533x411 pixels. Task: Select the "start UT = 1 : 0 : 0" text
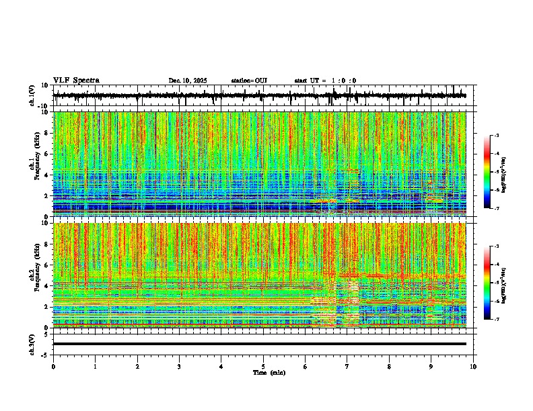(x=325, y=81)
